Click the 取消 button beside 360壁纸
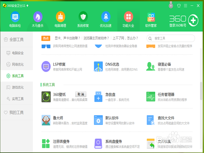The height and width of the screenshot is (153, 204). 81,94
